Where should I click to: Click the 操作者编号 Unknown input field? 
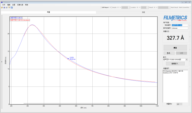(x=180, y=28)
